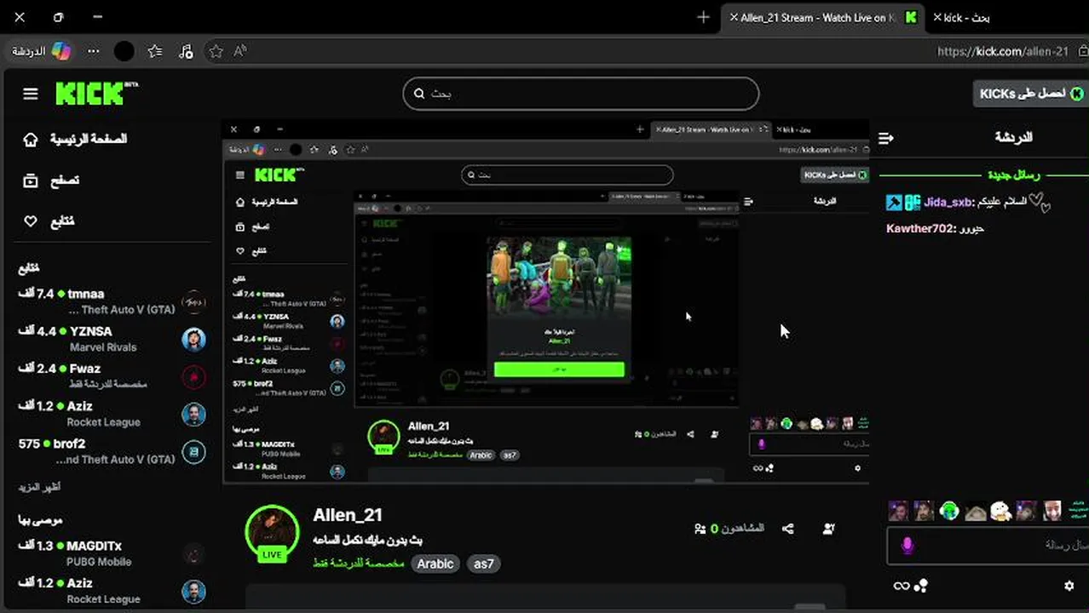The image size is (1089, 613).
Task: Open the Browse (تصفح) sidebar item
Action: [x=51, y=180]
